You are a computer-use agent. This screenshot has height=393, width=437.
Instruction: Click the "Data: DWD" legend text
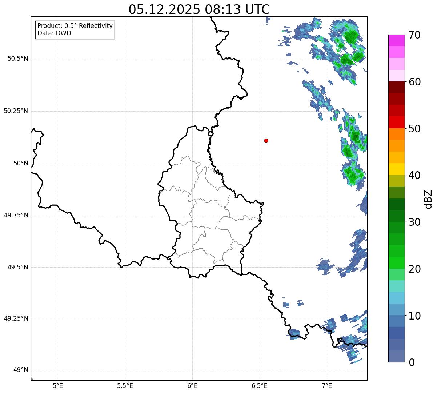[x=54, y=33]
